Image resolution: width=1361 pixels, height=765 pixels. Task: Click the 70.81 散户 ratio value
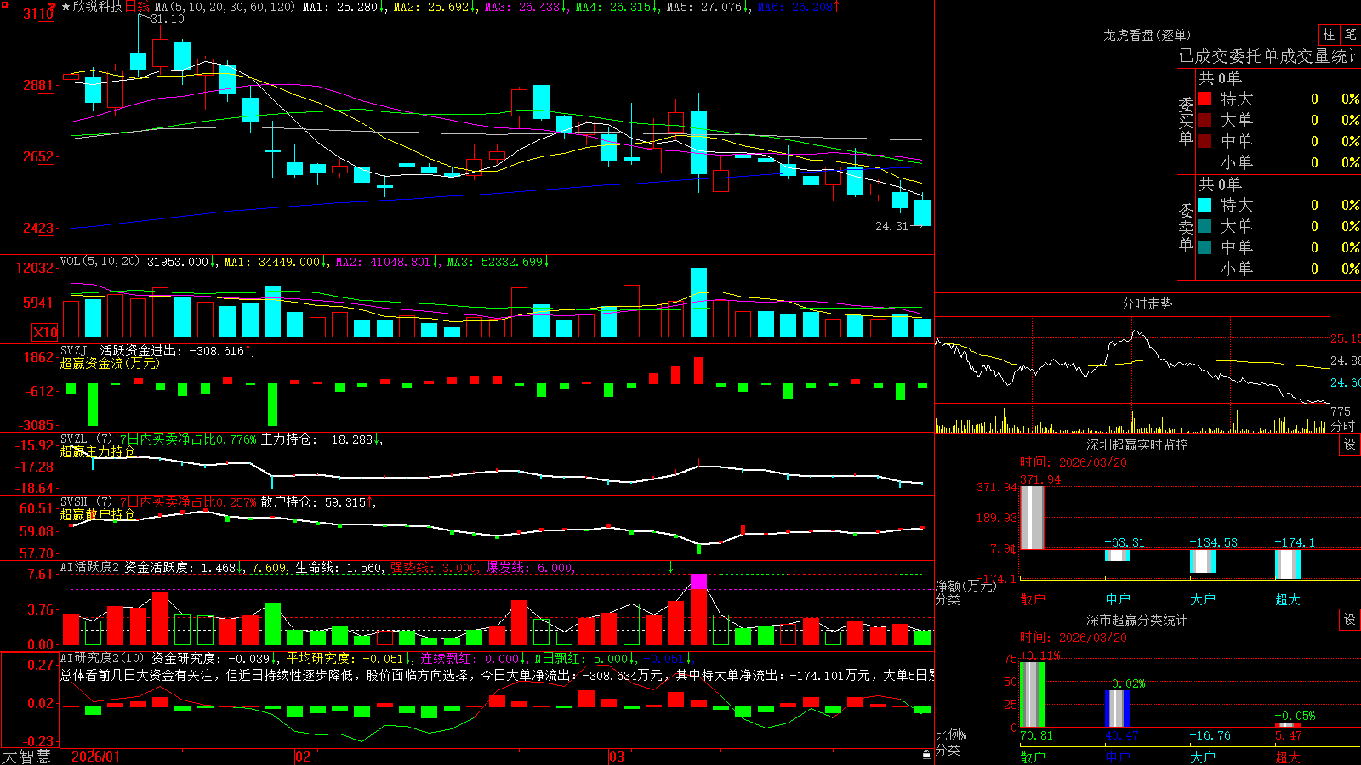coord(1036,735)
